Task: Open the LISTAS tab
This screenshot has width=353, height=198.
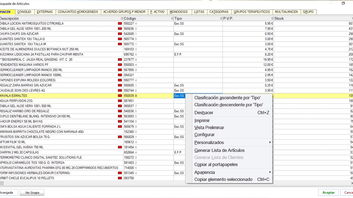Action: point(199,12)
